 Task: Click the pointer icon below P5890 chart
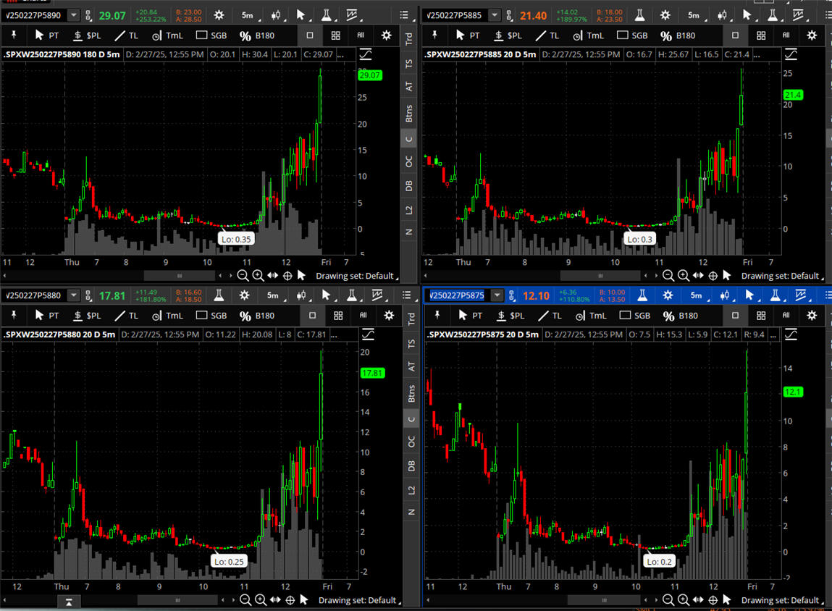(x=301, y=275)
